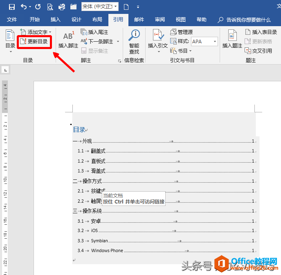The image size is (281, 275).
Task: Open Customize Quick Access Toolbar arrow
Action: coord(138,7)
